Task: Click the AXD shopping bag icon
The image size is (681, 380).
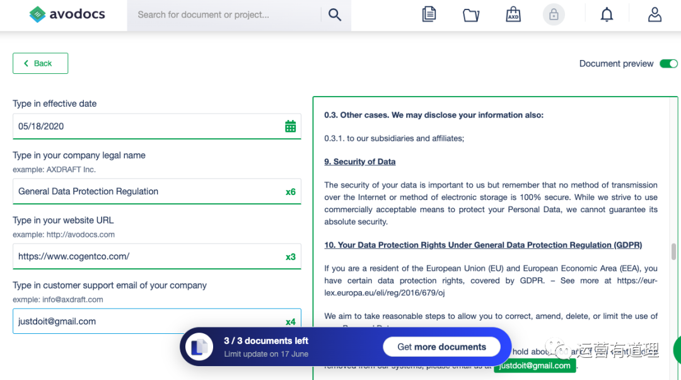Action: point(513,15)
